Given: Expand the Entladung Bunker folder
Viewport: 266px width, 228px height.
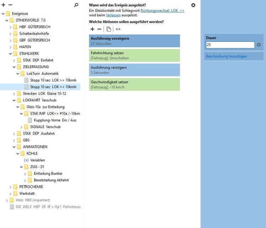Looking at the screenshot, I should 25,173.
